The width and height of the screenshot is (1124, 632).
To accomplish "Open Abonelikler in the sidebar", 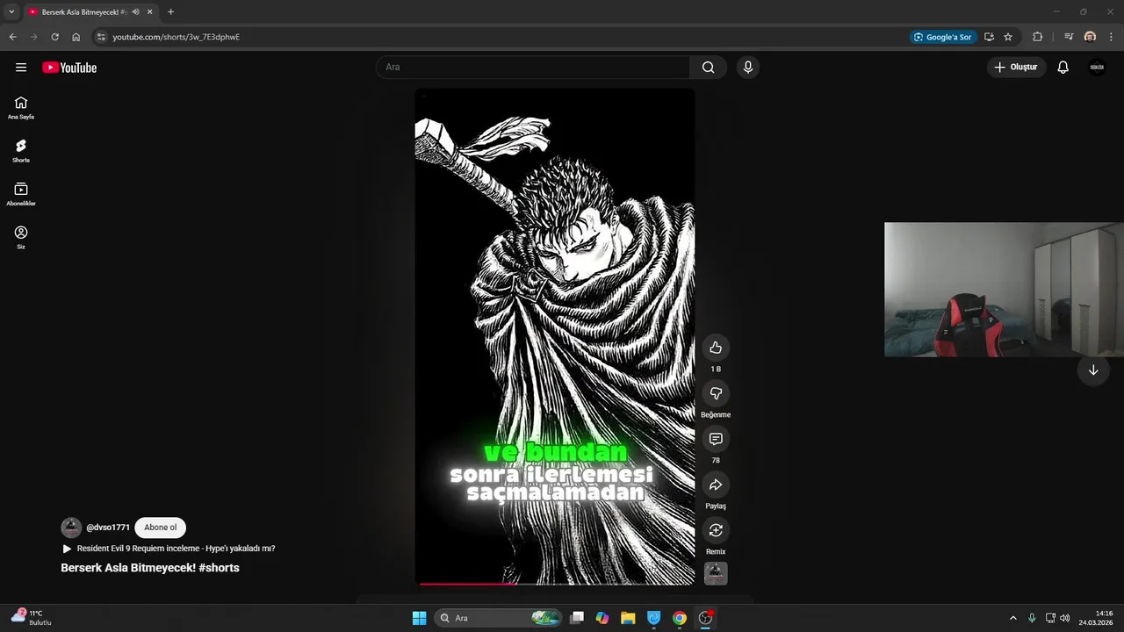I will pyautogui.click(x=21, y=194).
